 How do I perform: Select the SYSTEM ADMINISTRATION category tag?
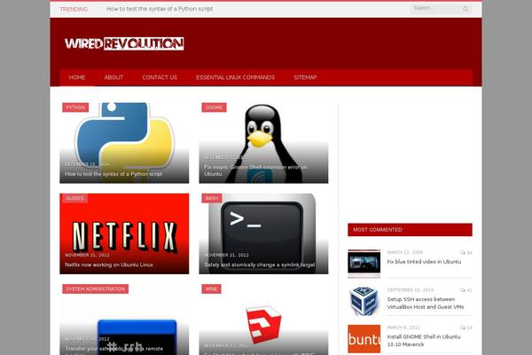pyautogui.click(x=96, y=288)
